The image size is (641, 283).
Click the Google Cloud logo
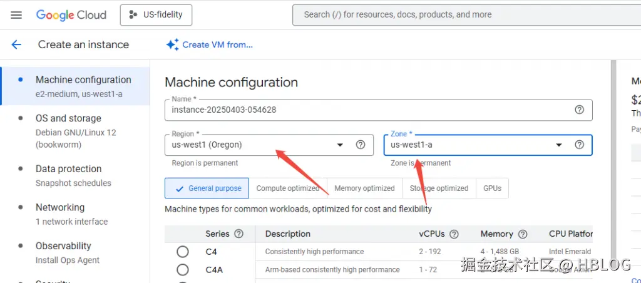[71, 15]
